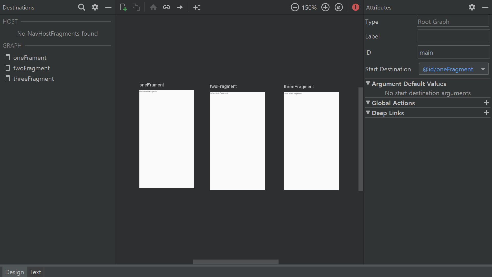Click the nested graph icon
Viewport: 492px width, 277px height.
tap(136, 7)
